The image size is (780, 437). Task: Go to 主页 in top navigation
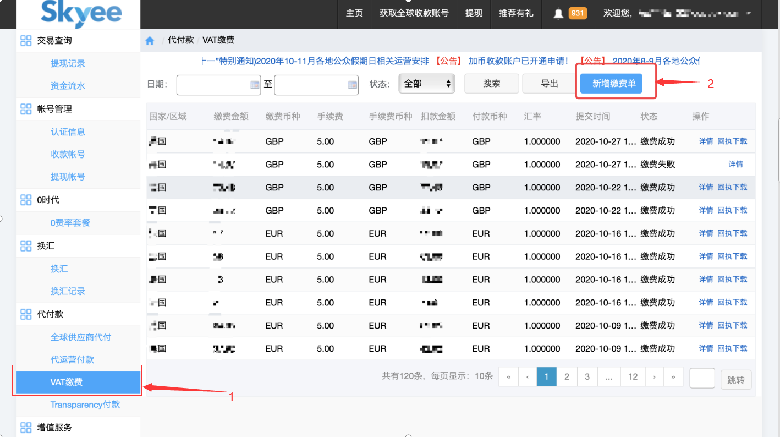[x=354, y=13]
